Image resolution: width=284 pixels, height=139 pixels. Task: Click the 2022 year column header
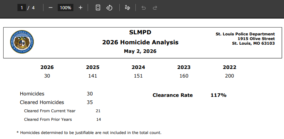[x=229, y=67]
